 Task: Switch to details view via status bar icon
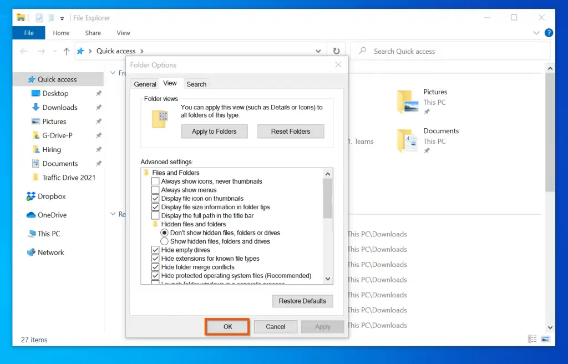coord(532,338)
